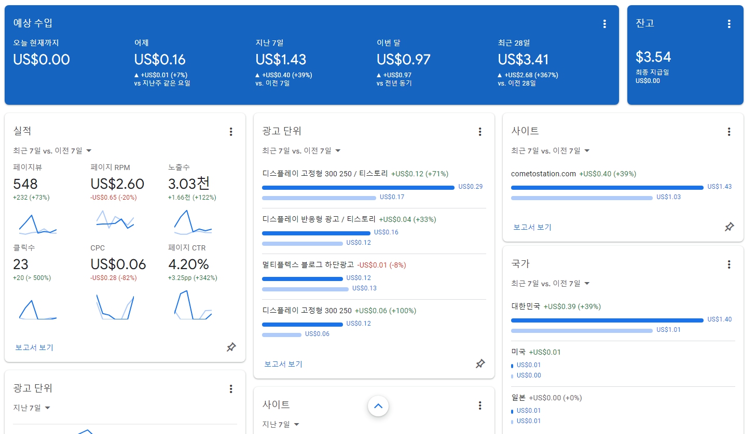Open 보고서 보기 link in 광고 단위 card

(x=283, y=364)
